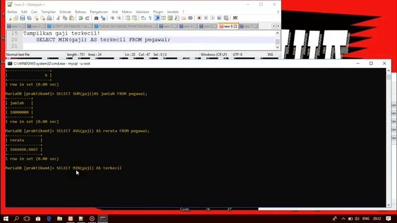The width and height of the screenshot is (397, 223).
Task: Open File Explorer from taskbar
Action: point(60,219)
